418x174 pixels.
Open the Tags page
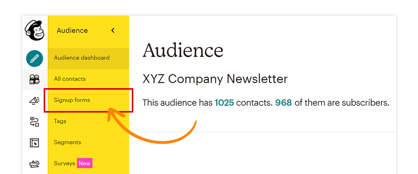[60, 121]
